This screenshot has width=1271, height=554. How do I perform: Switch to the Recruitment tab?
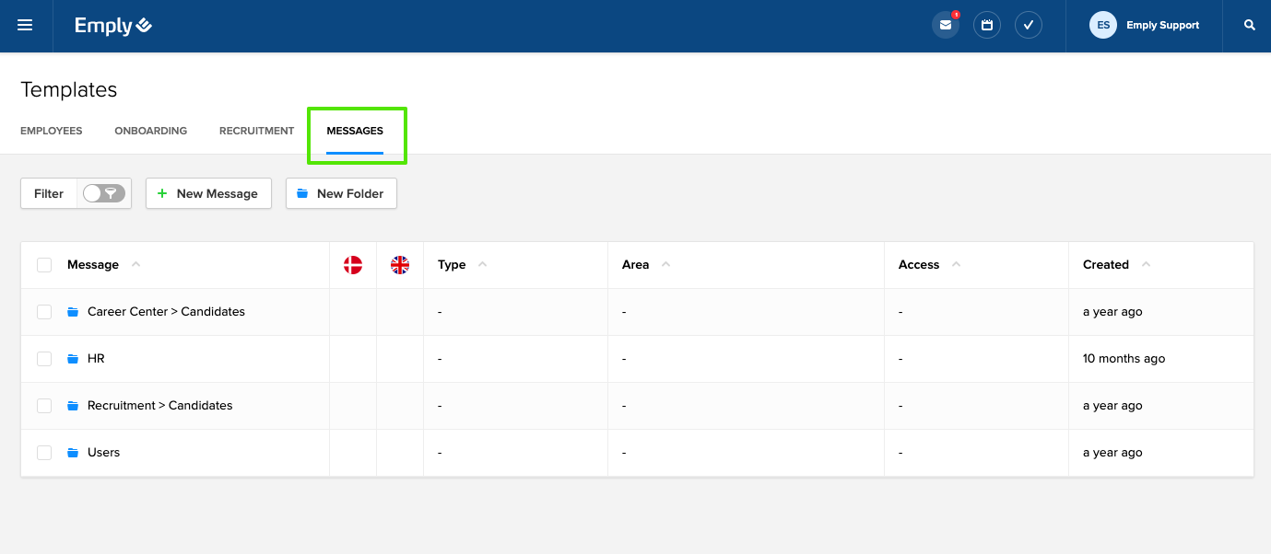click(x=256, y=131)
